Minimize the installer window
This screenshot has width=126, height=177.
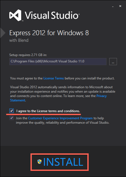[x=113, y=7]
